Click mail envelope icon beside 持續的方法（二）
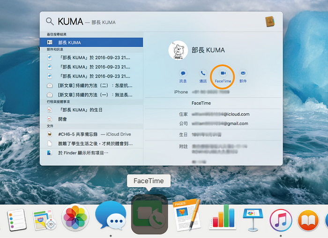Viewport: 328px width, 238px height. click(50, 85)
